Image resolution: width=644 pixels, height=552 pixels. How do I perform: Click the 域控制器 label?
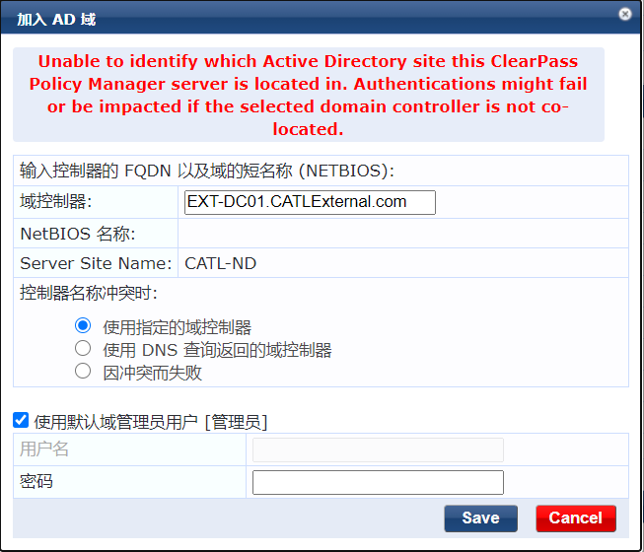tap(55, 202)
